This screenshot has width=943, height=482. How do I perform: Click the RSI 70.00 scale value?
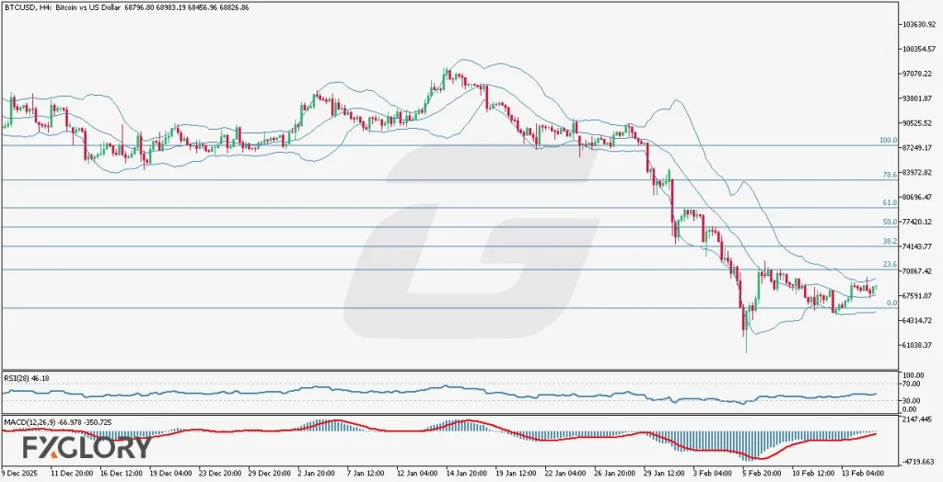point(913,383)
